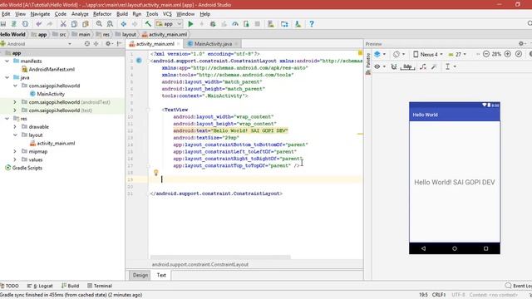Screen dimensions: 532x299
Task: Click the Copy icon in the toolbar
Action: (x=74, y=24)
